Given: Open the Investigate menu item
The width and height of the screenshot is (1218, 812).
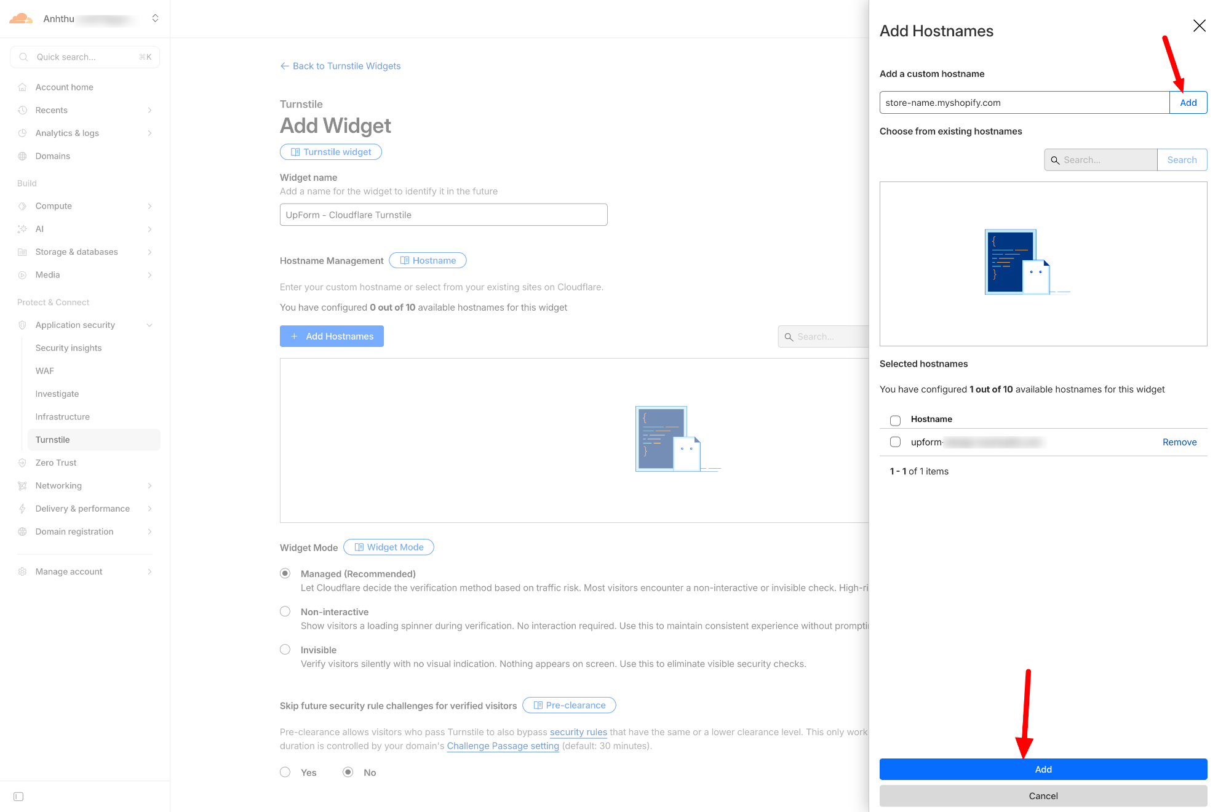Looking at the screenshot, I should point(57,394).
